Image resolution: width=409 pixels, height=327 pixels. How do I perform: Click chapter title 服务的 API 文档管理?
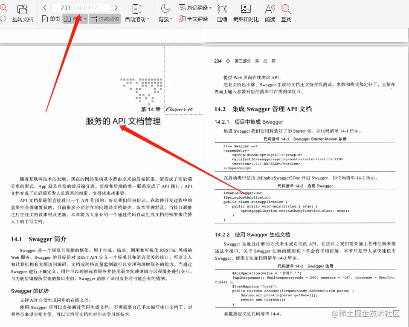click(x=123, y=121)
